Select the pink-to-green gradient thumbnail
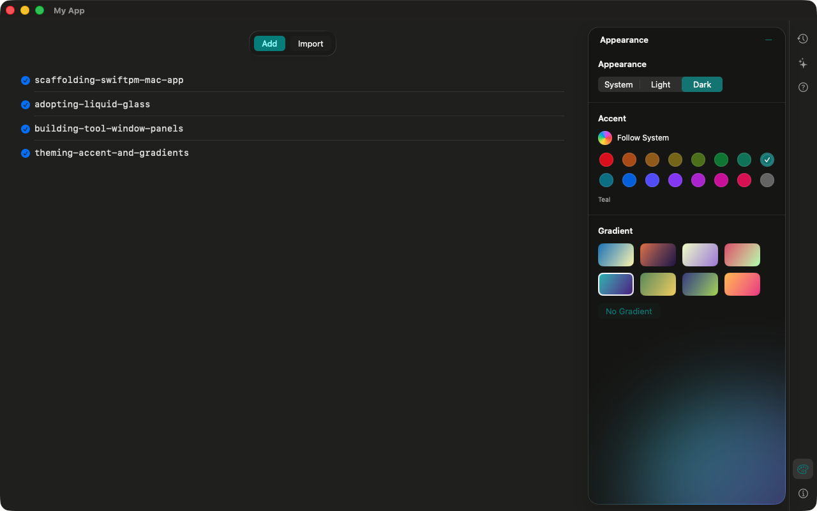817x511 pixels. pos(742,255)
